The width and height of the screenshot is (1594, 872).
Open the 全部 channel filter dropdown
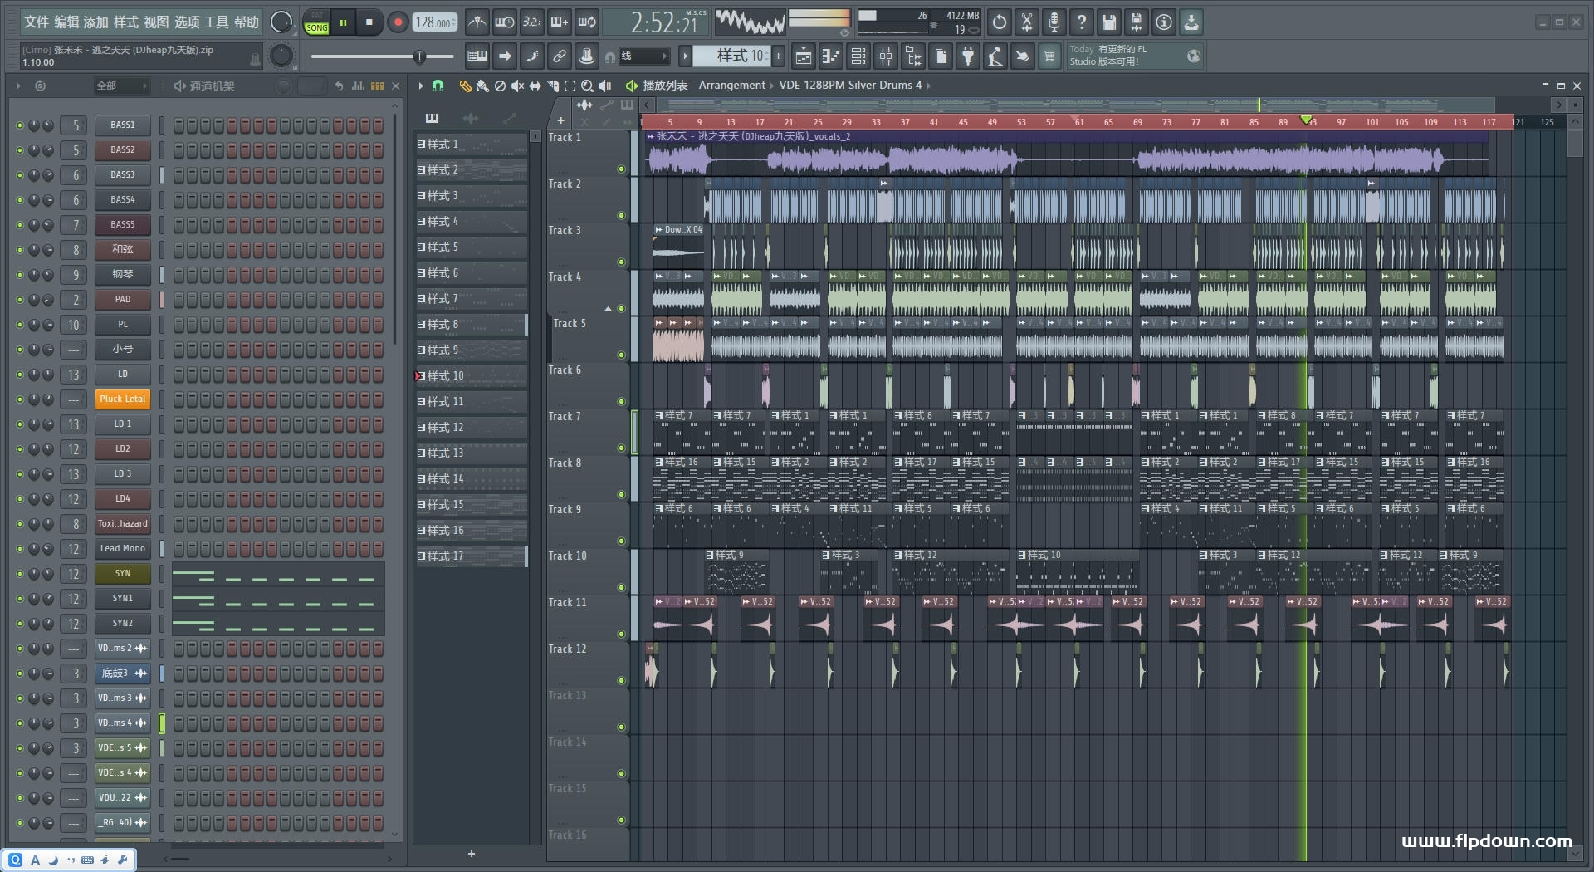[x=120, y=86]
